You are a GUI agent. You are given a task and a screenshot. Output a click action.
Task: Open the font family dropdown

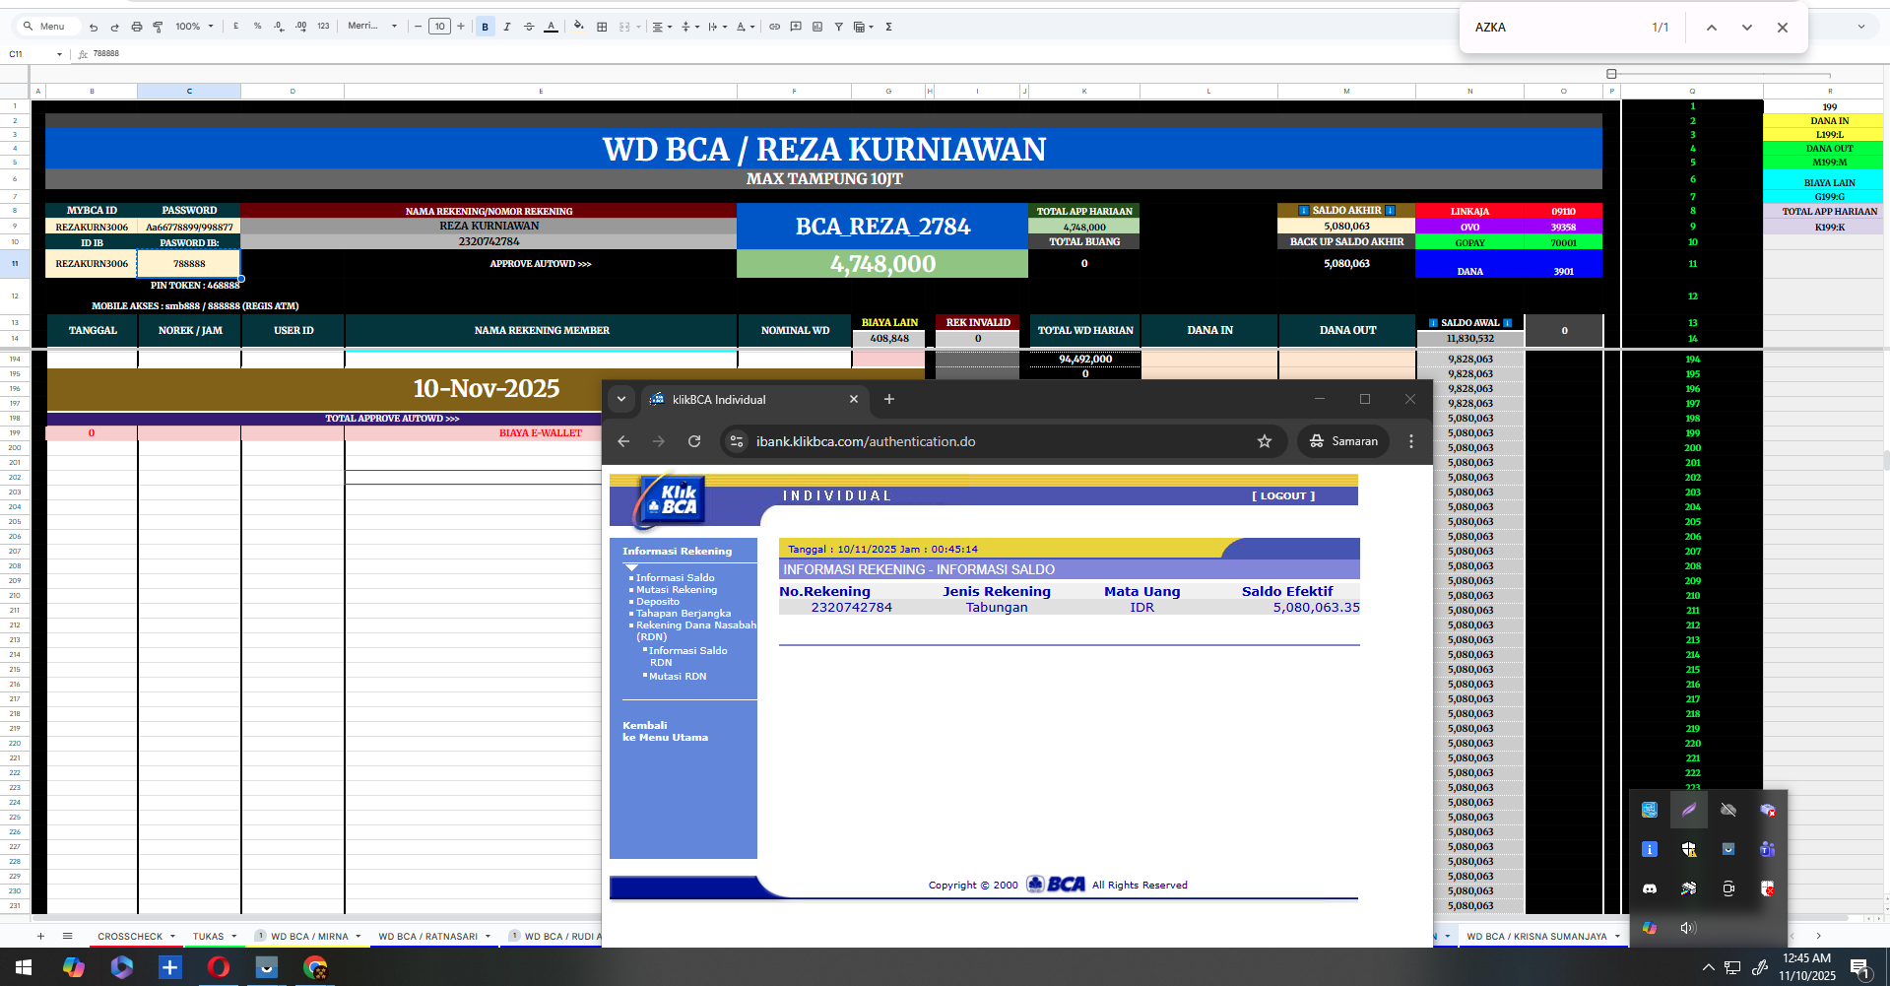coord(372,27)
